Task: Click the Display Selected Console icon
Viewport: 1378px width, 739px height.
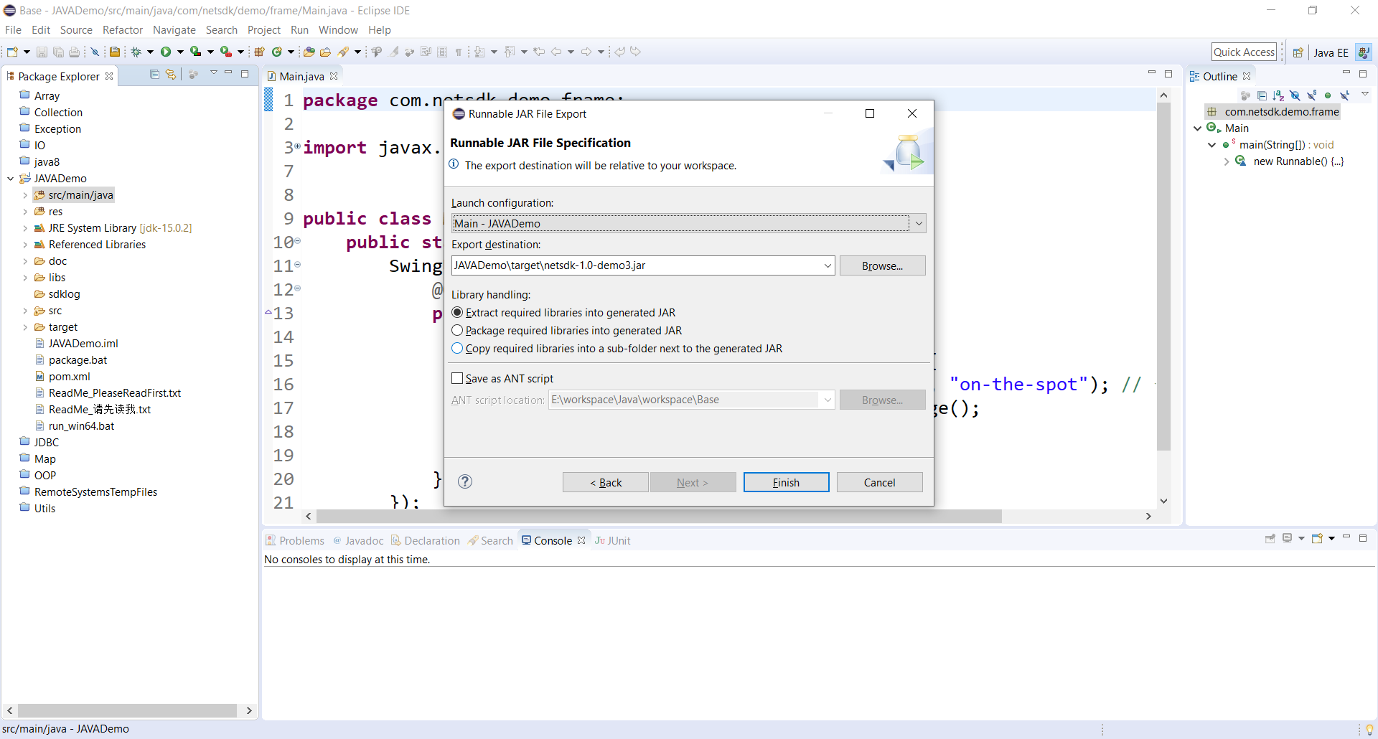Action: (x=1287, y=538)
